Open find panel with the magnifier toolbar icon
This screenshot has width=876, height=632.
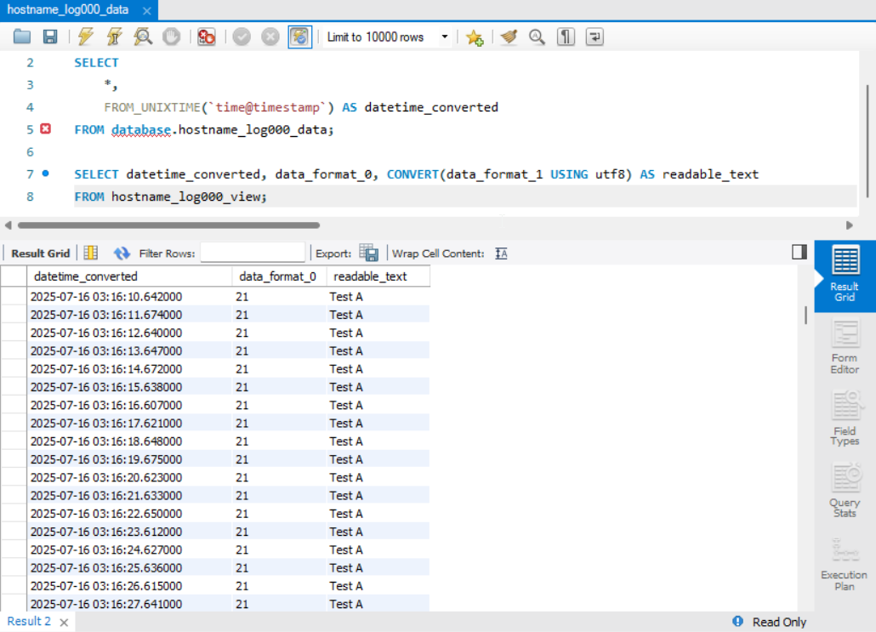(537, 37)
